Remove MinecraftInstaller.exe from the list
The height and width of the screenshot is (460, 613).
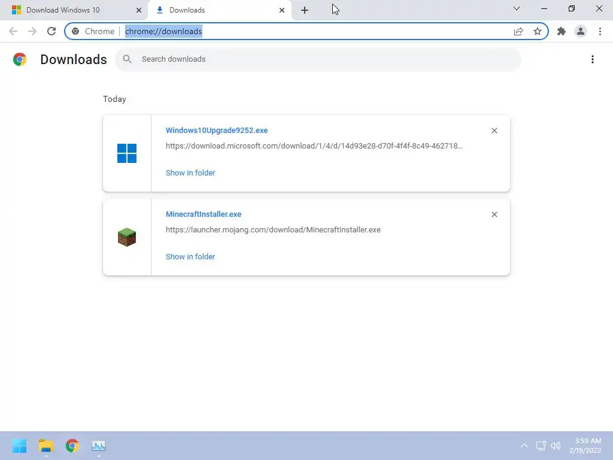pyautogui.click(x=494, y=214)
